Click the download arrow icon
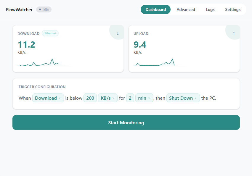252x176 pixels. pos(118,33)
